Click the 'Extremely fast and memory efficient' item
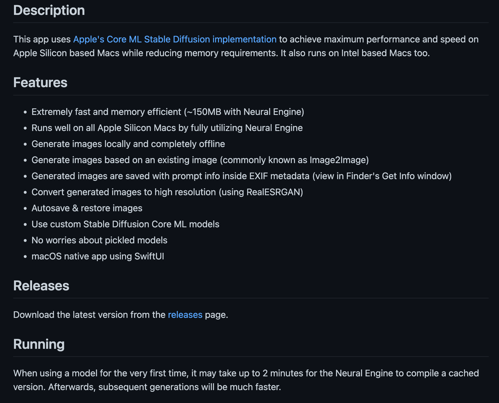499x403 pixels. click(x=168, y=112)
